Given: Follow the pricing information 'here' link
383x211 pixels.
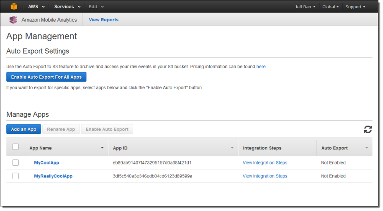Looking at the screenshot, I should click(261, 67).
